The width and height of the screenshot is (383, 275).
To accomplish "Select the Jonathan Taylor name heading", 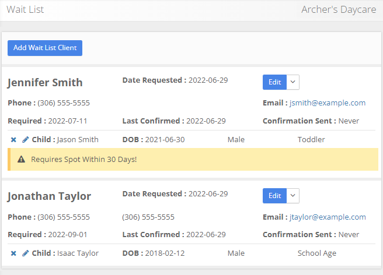I will (x=49, y=196).
